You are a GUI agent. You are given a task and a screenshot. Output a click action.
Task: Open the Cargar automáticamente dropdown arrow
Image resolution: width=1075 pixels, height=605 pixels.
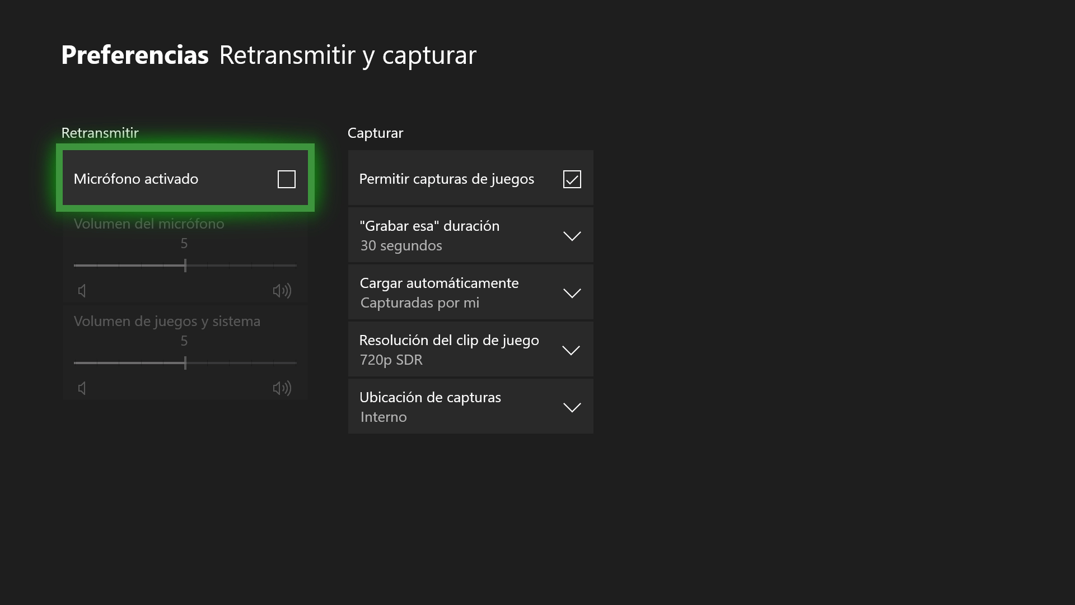tap(572, 293)
